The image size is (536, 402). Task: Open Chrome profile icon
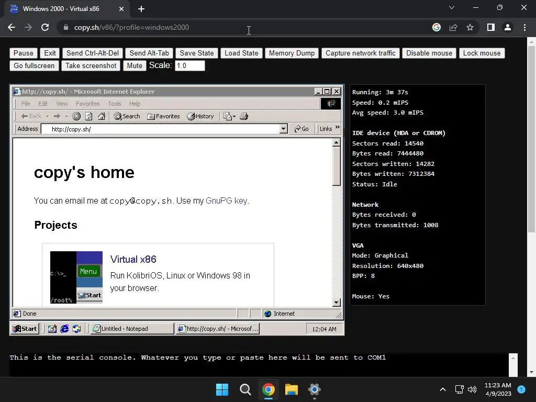(508, 27)
